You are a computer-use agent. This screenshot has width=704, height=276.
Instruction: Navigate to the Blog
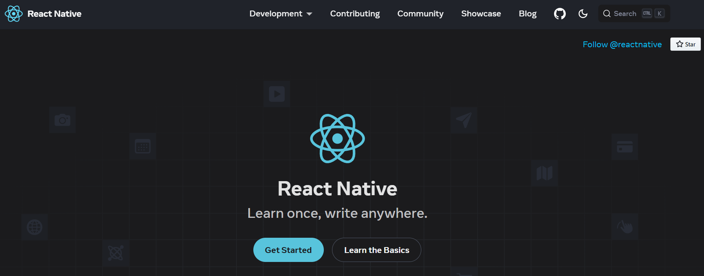(x=527, y=14)
